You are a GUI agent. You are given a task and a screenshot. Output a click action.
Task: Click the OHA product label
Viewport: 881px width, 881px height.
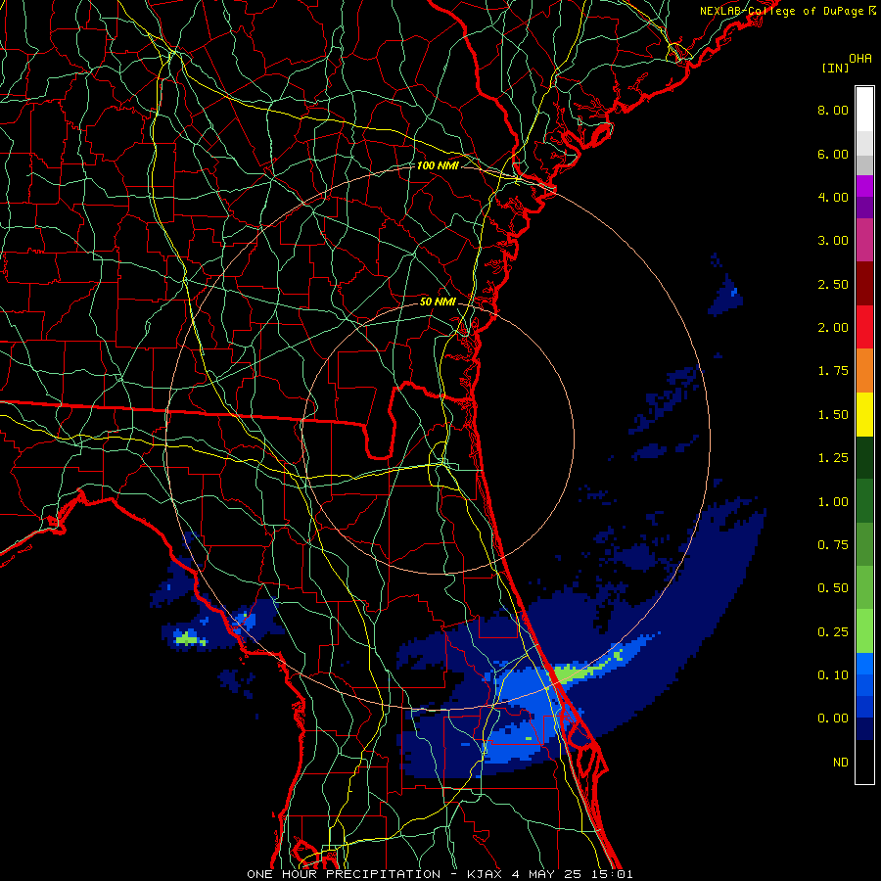tap(860, 59)
